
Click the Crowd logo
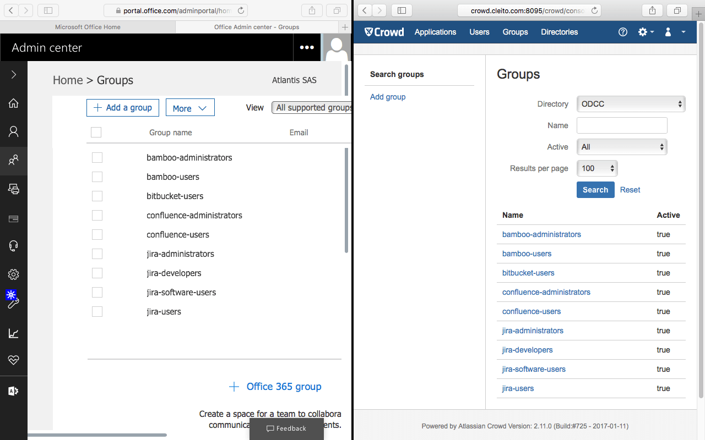(x=384, y=32)
